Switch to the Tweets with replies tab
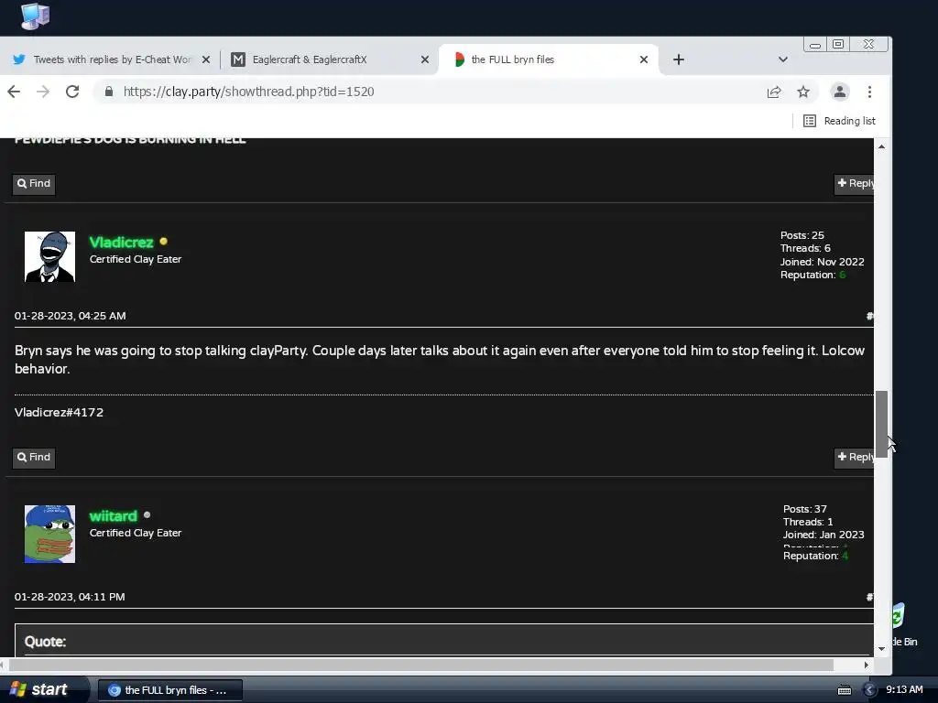 click(111, 59)
